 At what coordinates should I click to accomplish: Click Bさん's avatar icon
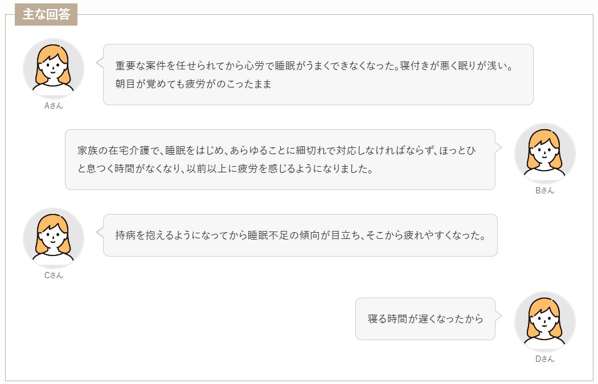pos(544,154)
